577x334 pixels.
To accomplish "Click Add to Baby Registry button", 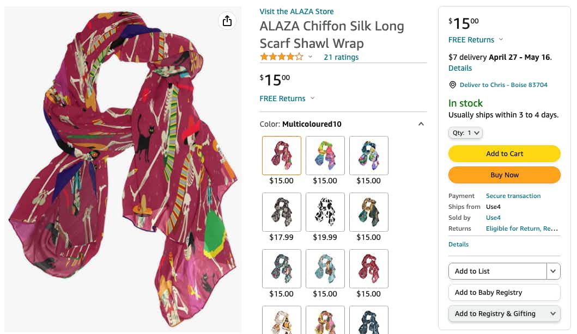I will (x=504, y=293).
